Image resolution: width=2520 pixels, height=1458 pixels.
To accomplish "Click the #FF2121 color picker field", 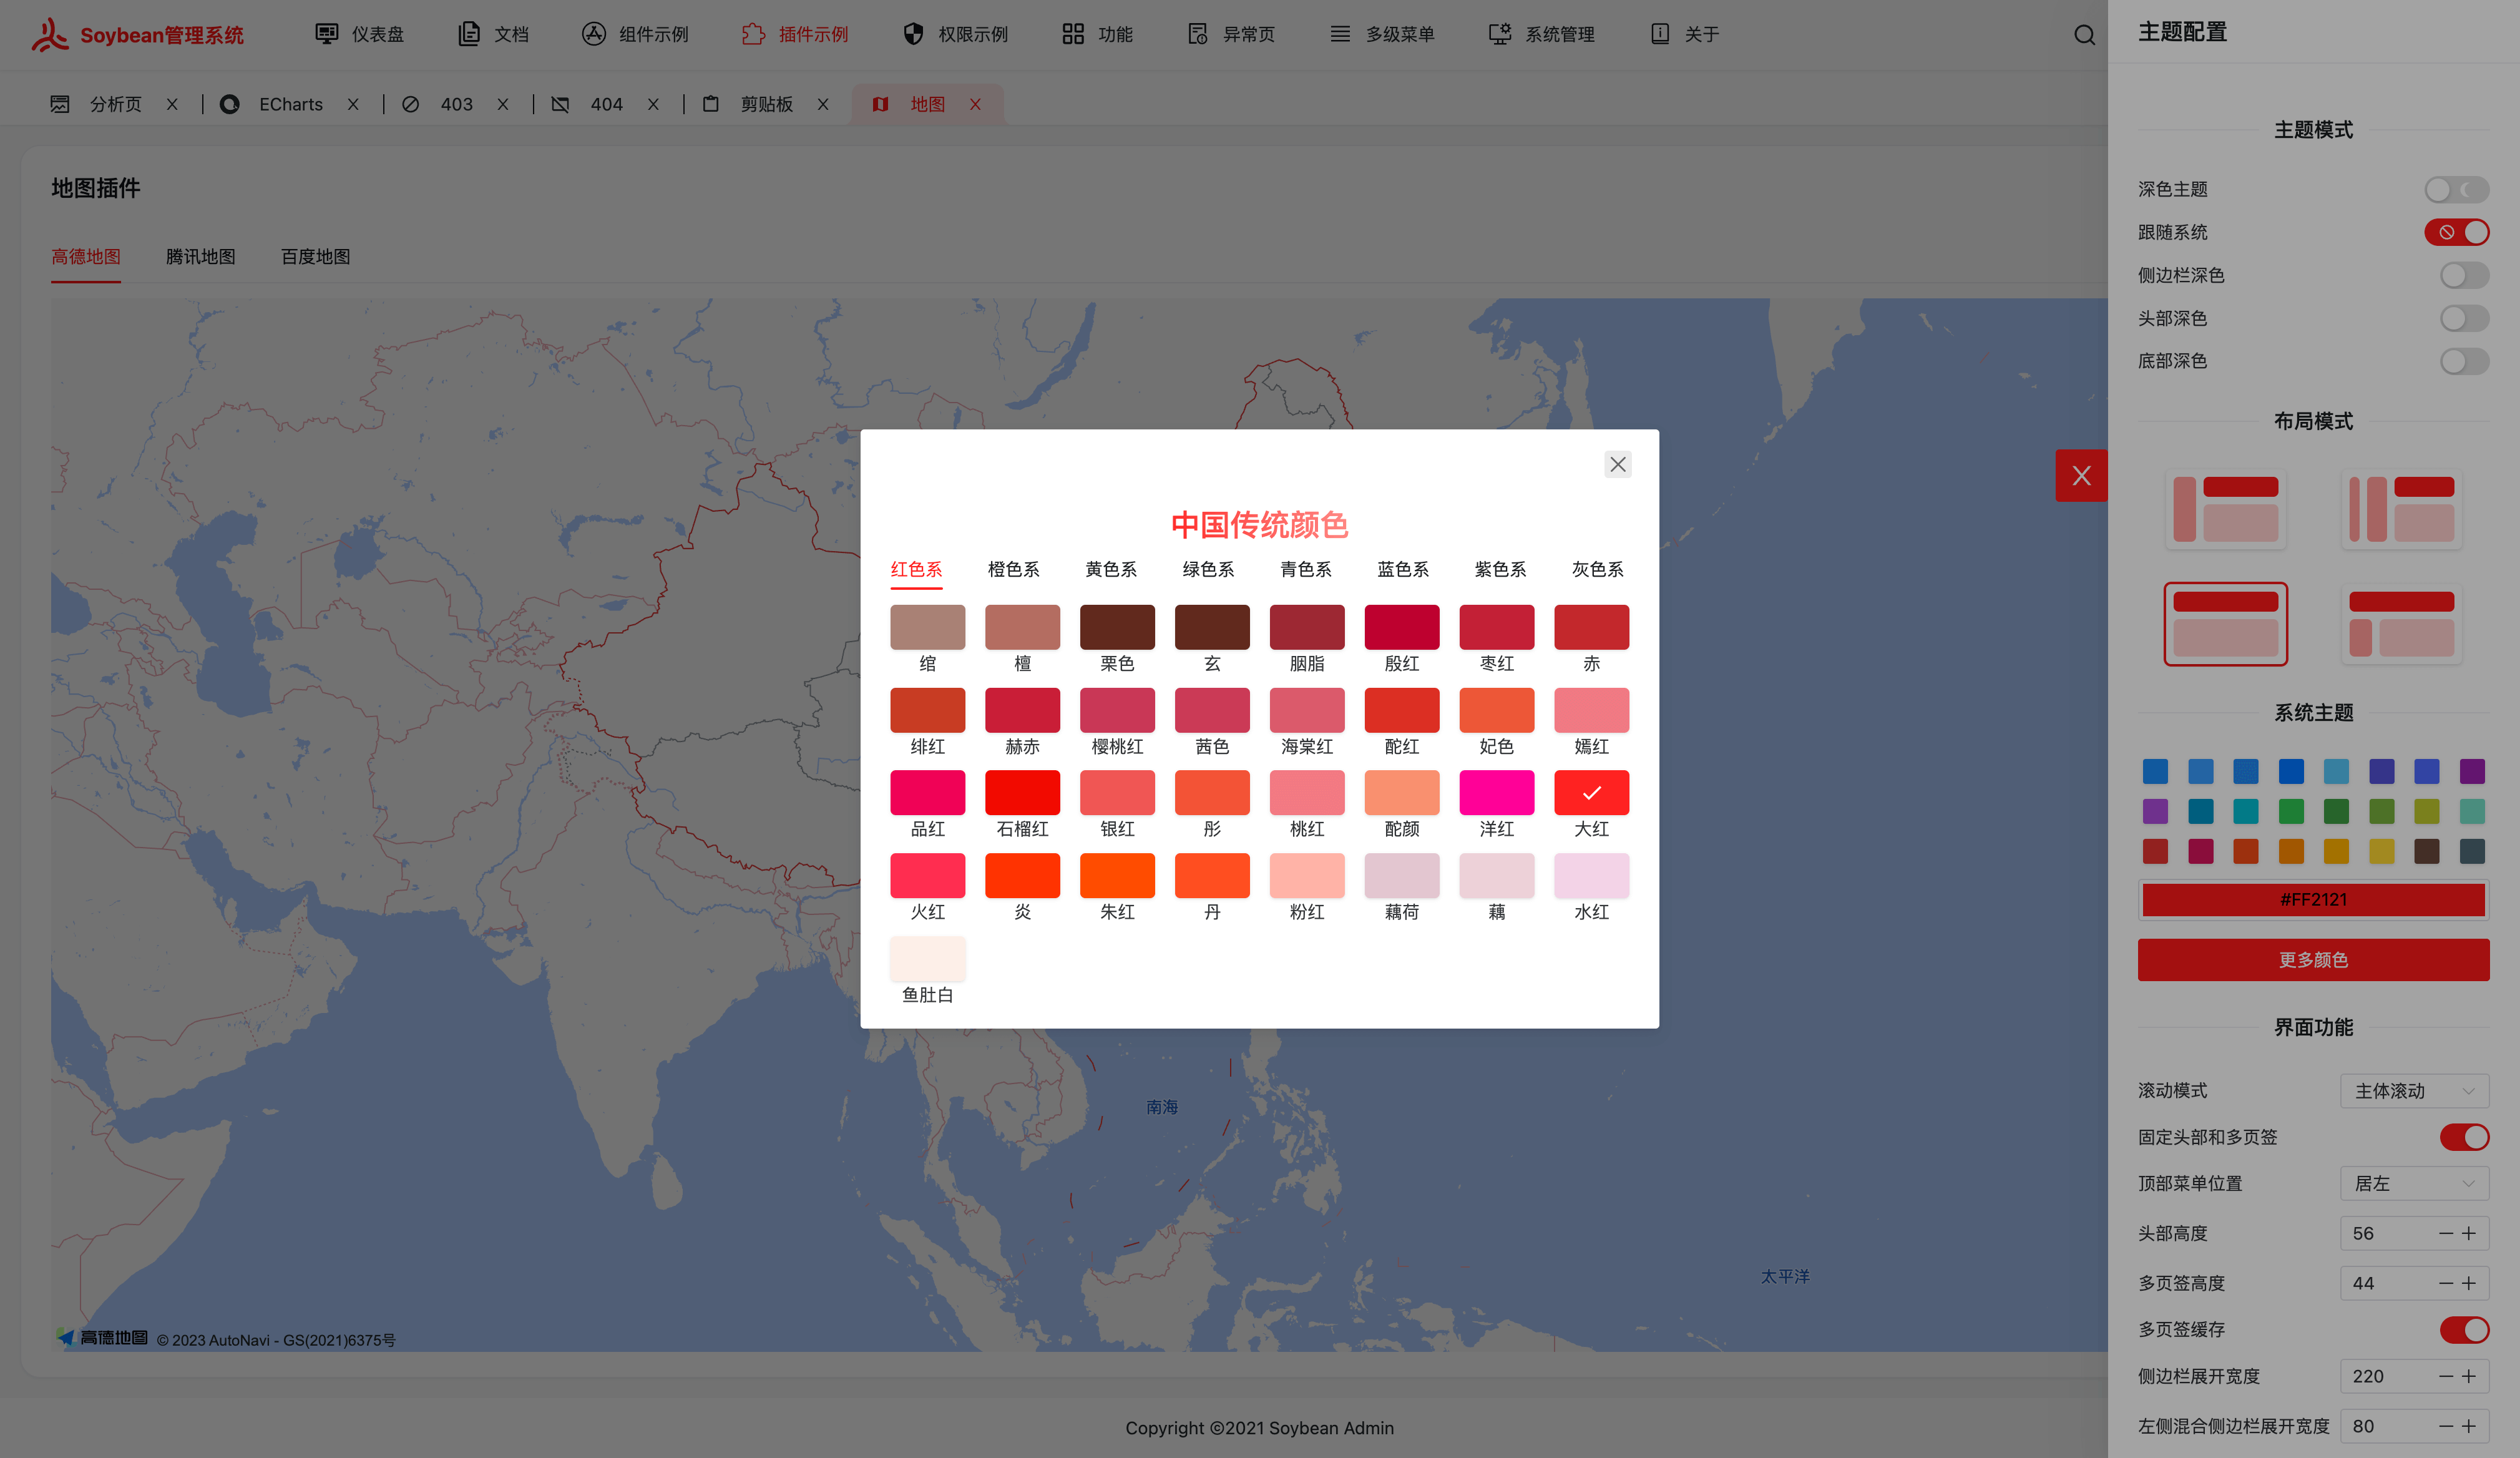I will pyautogui.click(x=2312, y=899).
